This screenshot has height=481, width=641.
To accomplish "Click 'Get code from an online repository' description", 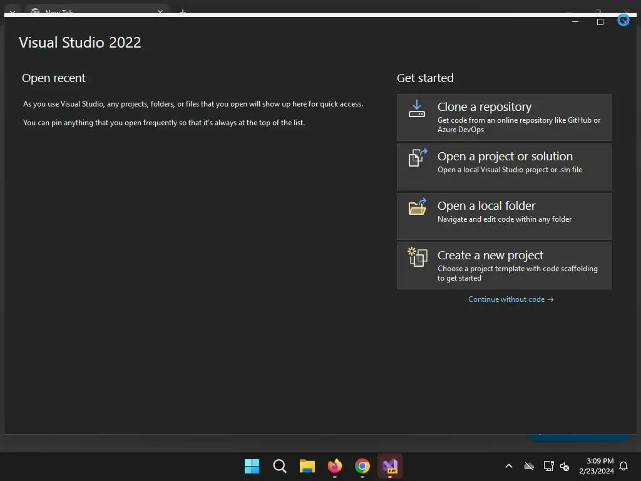I will tap(519, 125).
